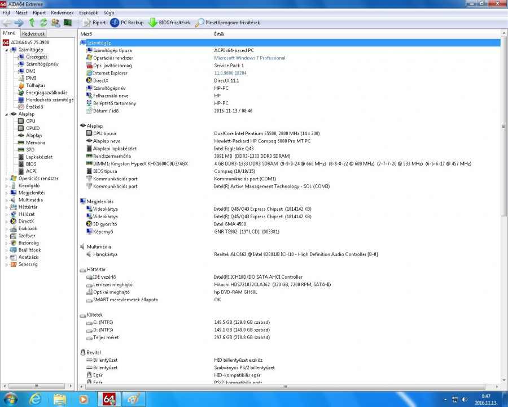Viewport: 508px width, 407px height.
Task: Open the Eszközök menu
Action: click(89, 12)
